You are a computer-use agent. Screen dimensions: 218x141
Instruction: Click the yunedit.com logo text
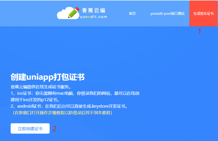click(94, 17)
